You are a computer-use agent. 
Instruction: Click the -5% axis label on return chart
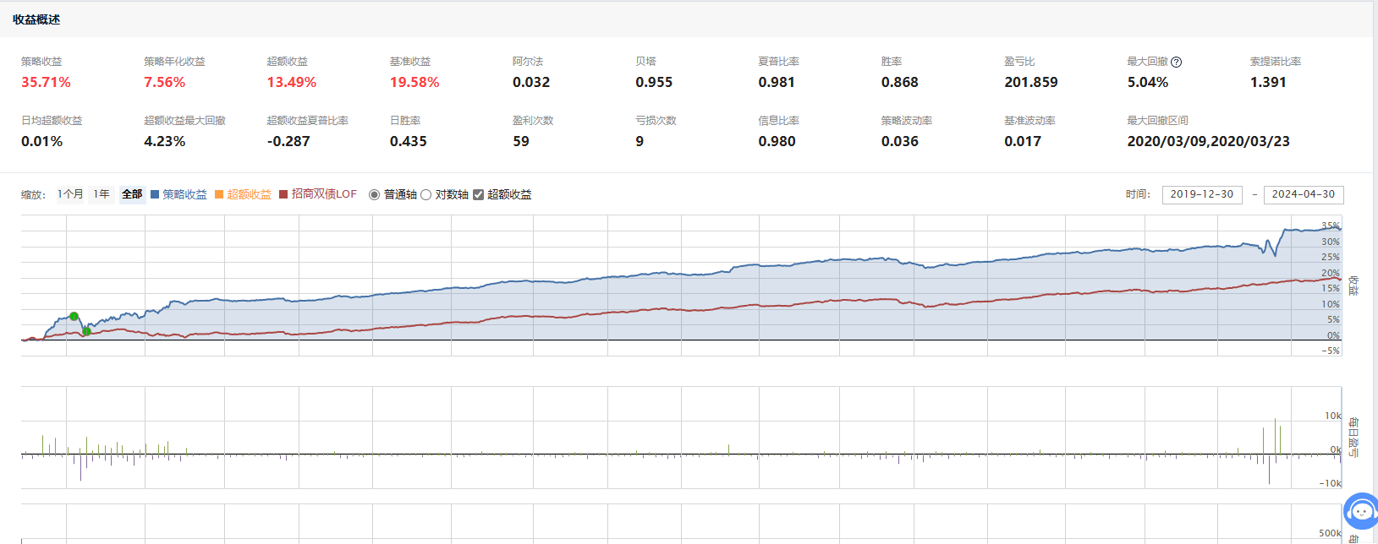(1331, 351)
